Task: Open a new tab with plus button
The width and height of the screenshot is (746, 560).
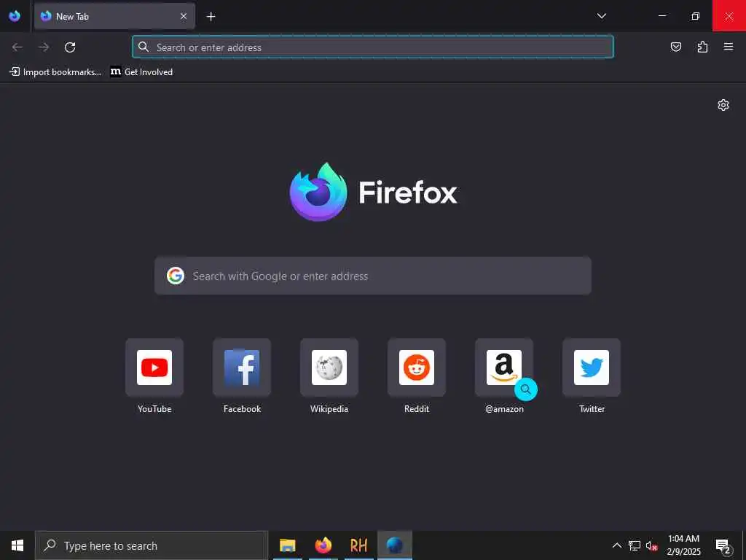Action: [x=211, y=17]
